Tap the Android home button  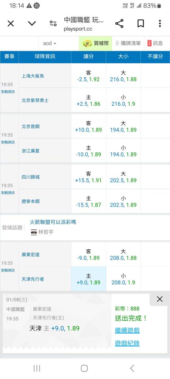(84, 368)
